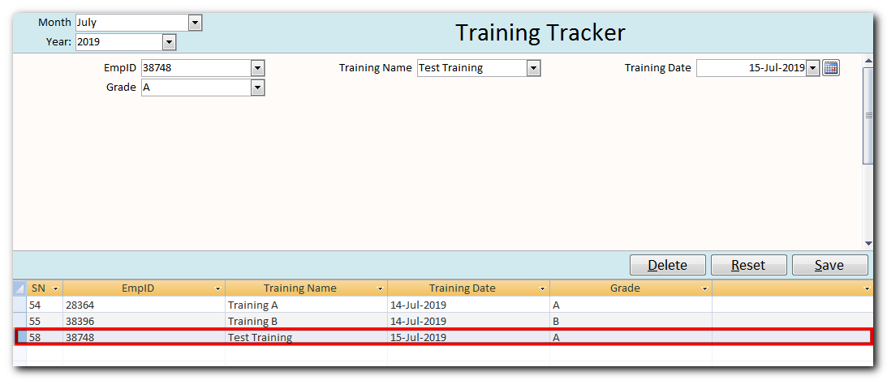Open the Training Date dropdown arrow
The width and height of the screenshot is (887, 380).
[x=812, y=68]
